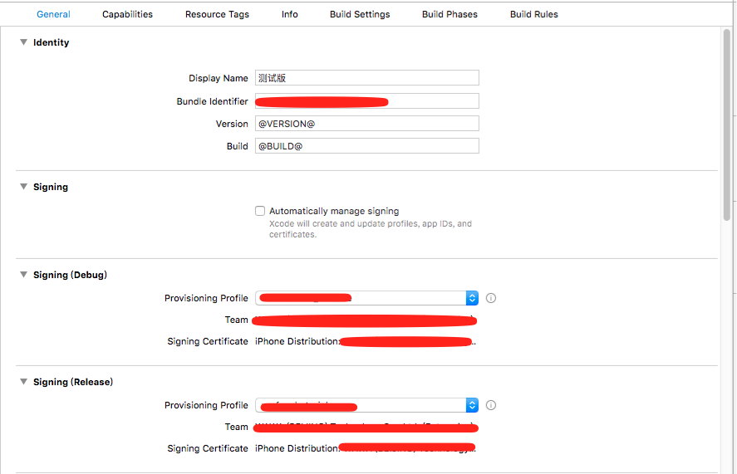The width and height of the screenshot is (737, 474).
Task: Open the Build Phases tab
Action: pyautogui.click(x=450, y=14)
